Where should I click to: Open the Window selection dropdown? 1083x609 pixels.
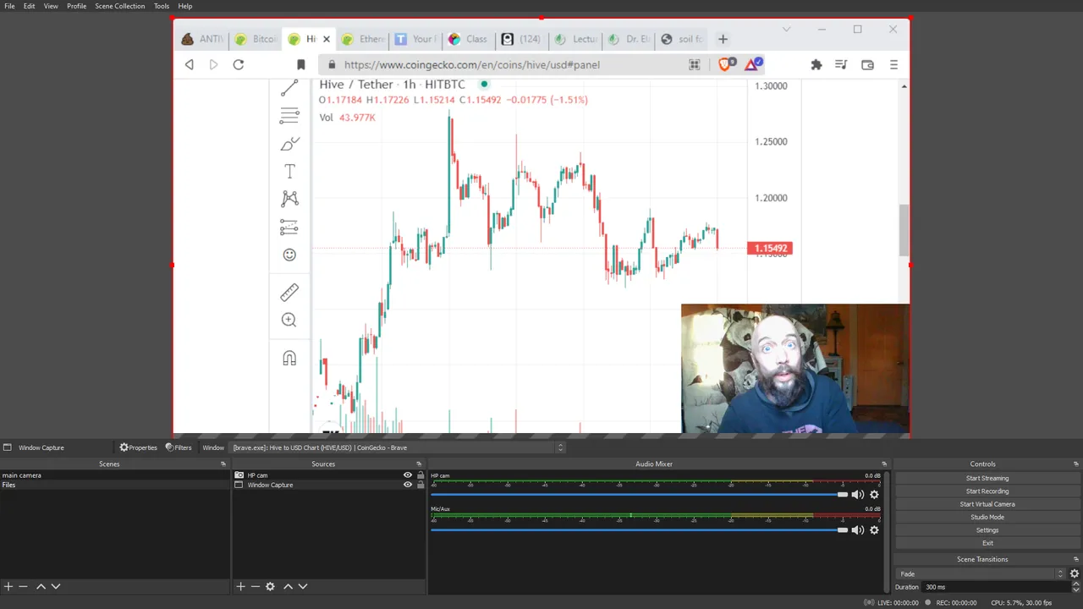click(x=398, y=447)
